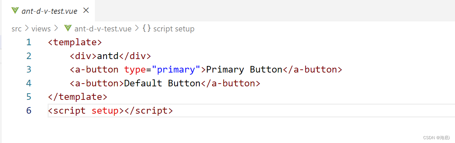Close the ant-d-v-test.vue tab

pos(86,11)
